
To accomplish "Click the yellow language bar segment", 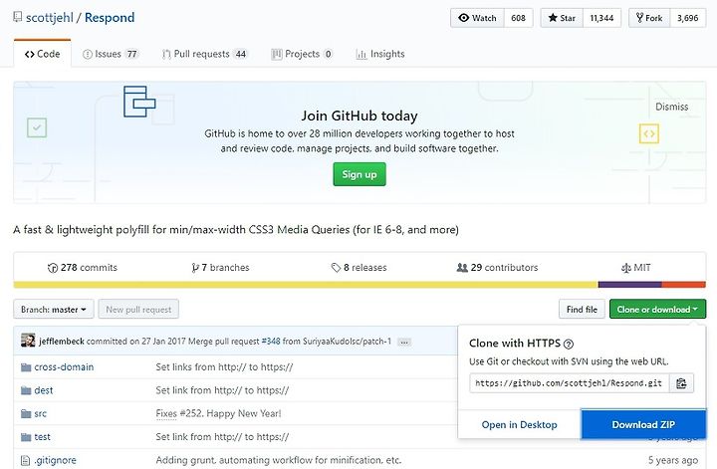I will click(306, 285).
